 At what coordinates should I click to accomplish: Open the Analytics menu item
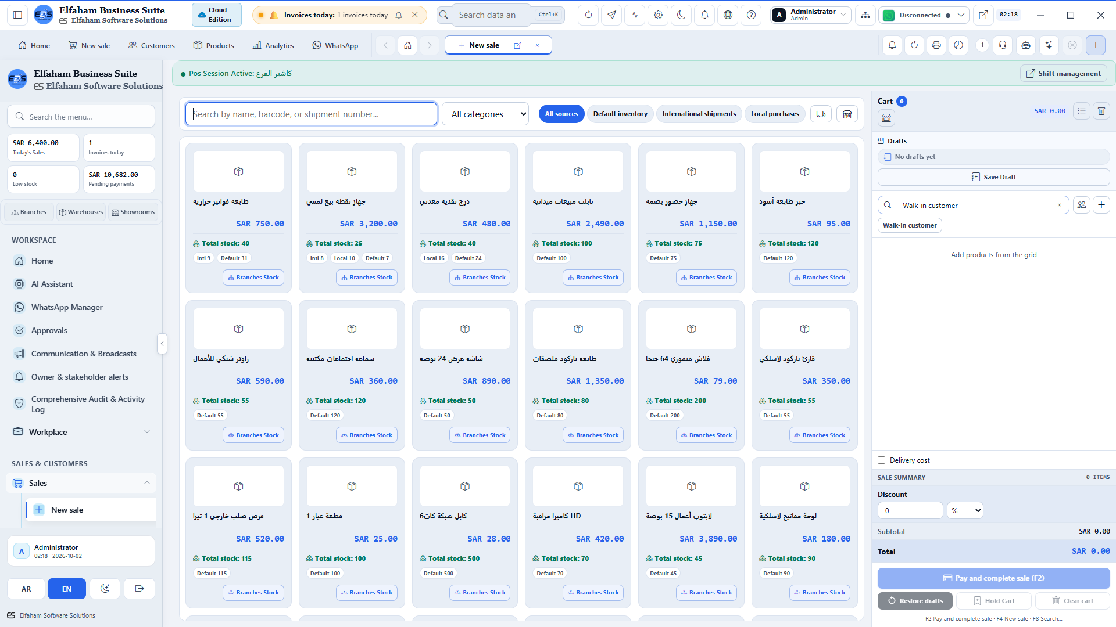(273, 46)
